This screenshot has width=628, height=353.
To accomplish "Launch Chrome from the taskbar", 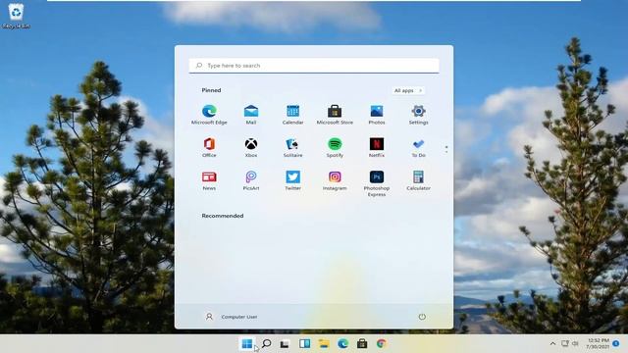I will coord(382,343).
